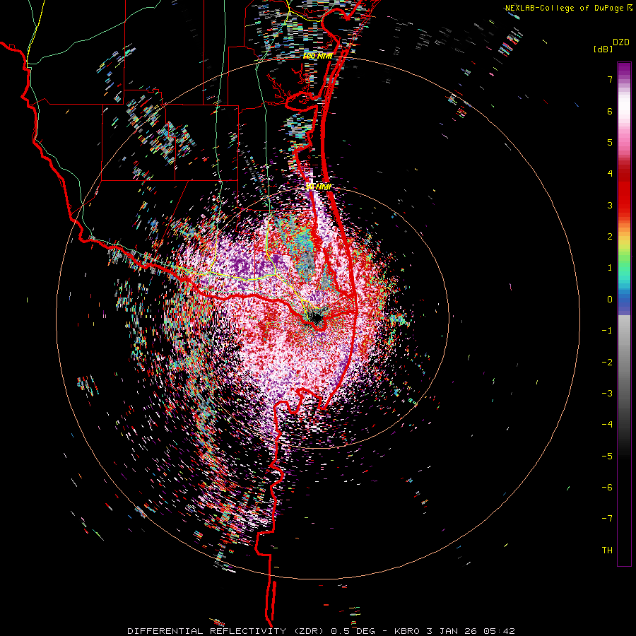Screen dimensions: 636x636
Task: Click the 100 NMI range ring label
Action: [x=317, y=56]
